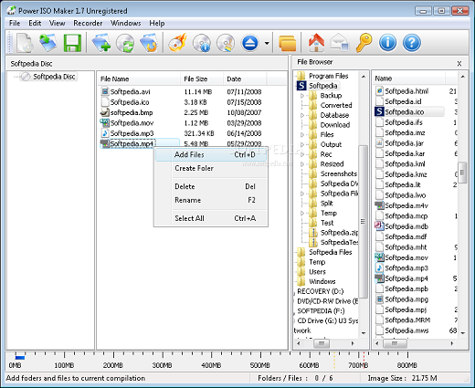Close the File Browser panel
The width and height of the screenshot is (475, 388).
tap(459, 64)
